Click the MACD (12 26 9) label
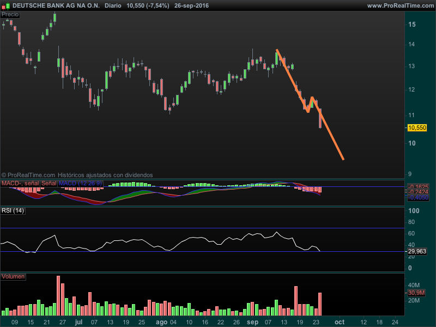This screenshot has height=327, width=436. coord(80,183)
